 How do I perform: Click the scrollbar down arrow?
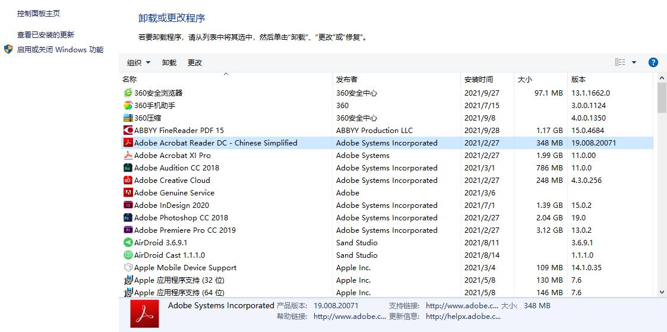click(662, 292)
